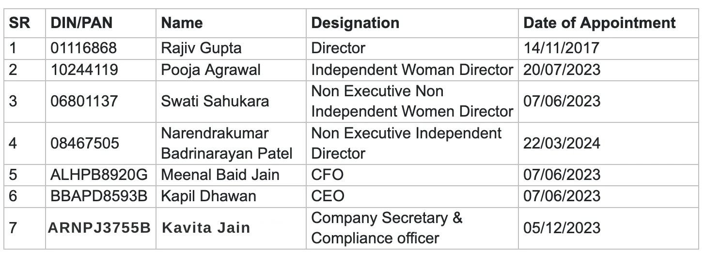
Task: Click Independent Woman Director designation cell
Action: 412,70
